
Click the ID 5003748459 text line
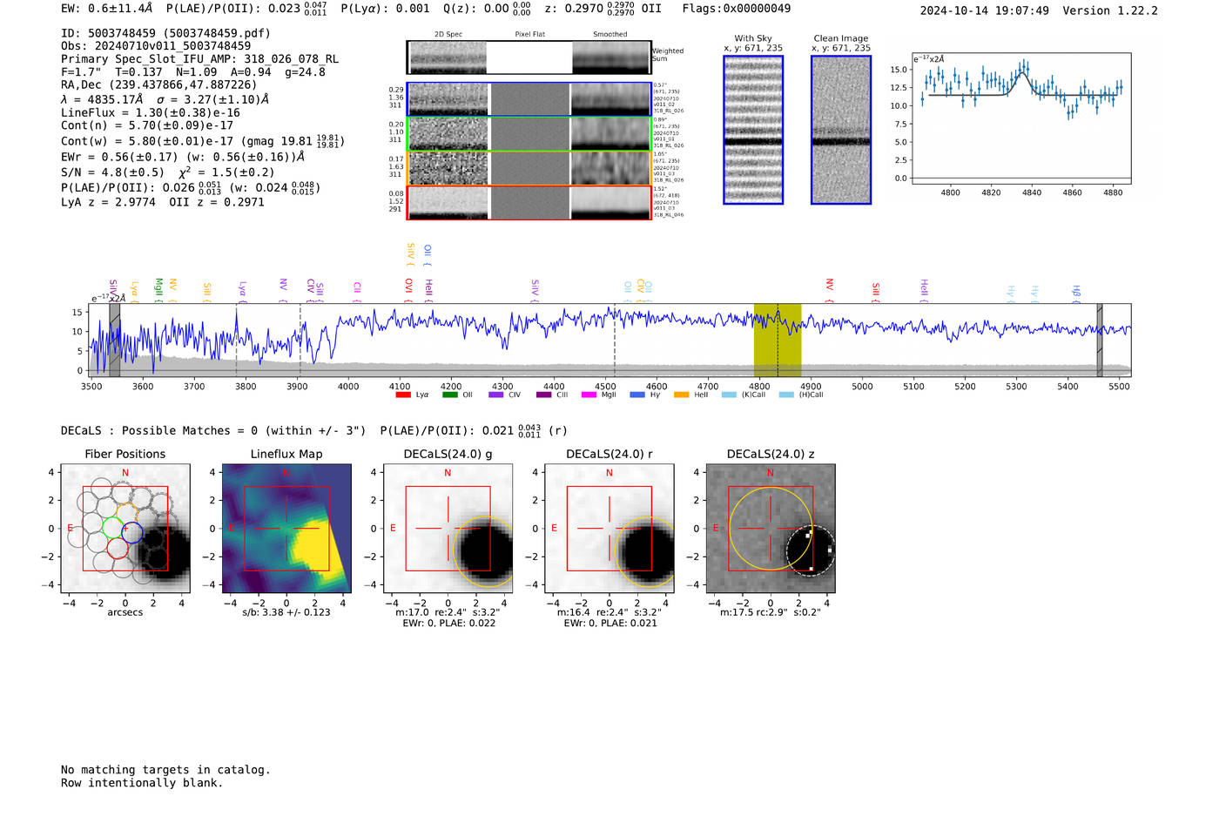[165, 33]
